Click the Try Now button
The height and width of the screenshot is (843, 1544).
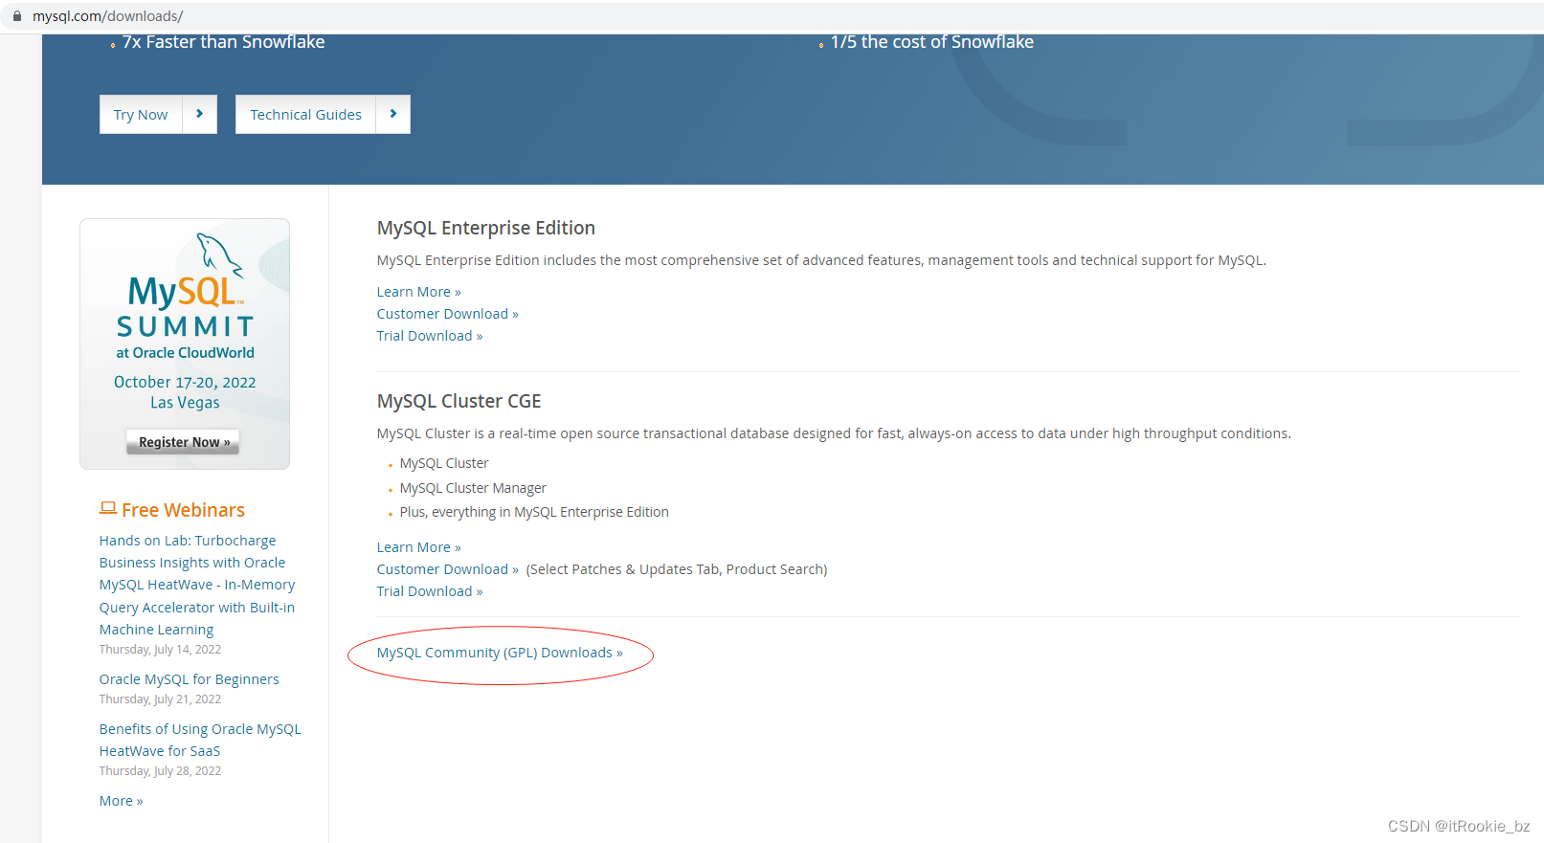141,114
